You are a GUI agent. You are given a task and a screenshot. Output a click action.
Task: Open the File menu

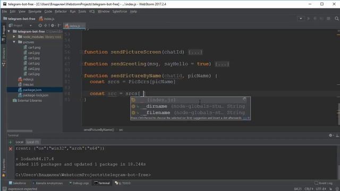tap(4, 12)
